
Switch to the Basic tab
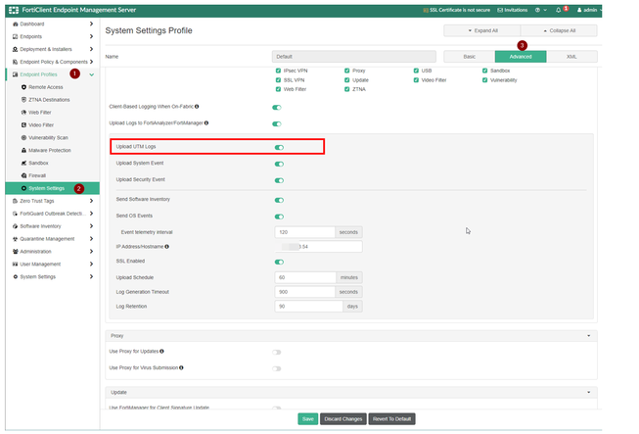pos(469,57)
